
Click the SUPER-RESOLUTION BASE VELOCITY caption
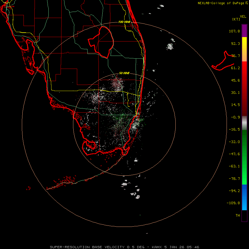click(87, 247)
